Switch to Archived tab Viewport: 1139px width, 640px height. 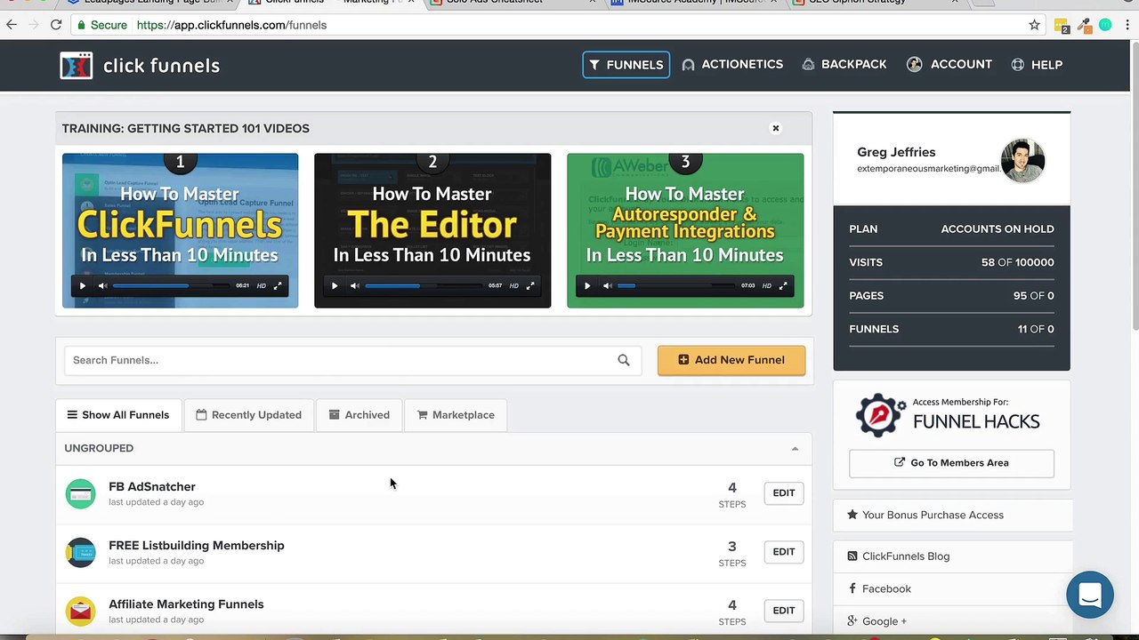pyautogui.click(x=359, y=415)
